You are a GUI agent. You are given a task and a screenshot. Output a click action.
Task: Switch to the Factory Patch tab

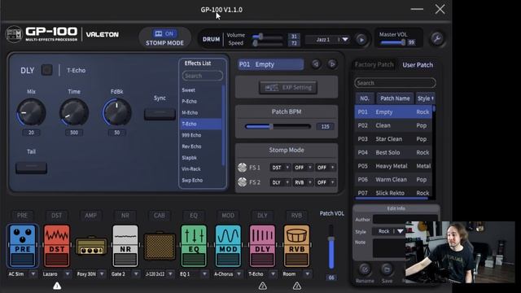coord(374,64)
